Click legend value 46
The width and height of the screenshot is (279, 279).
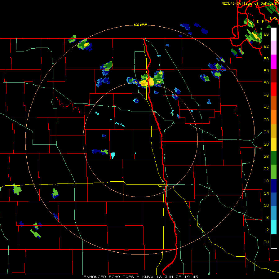(x=266, y=95)
